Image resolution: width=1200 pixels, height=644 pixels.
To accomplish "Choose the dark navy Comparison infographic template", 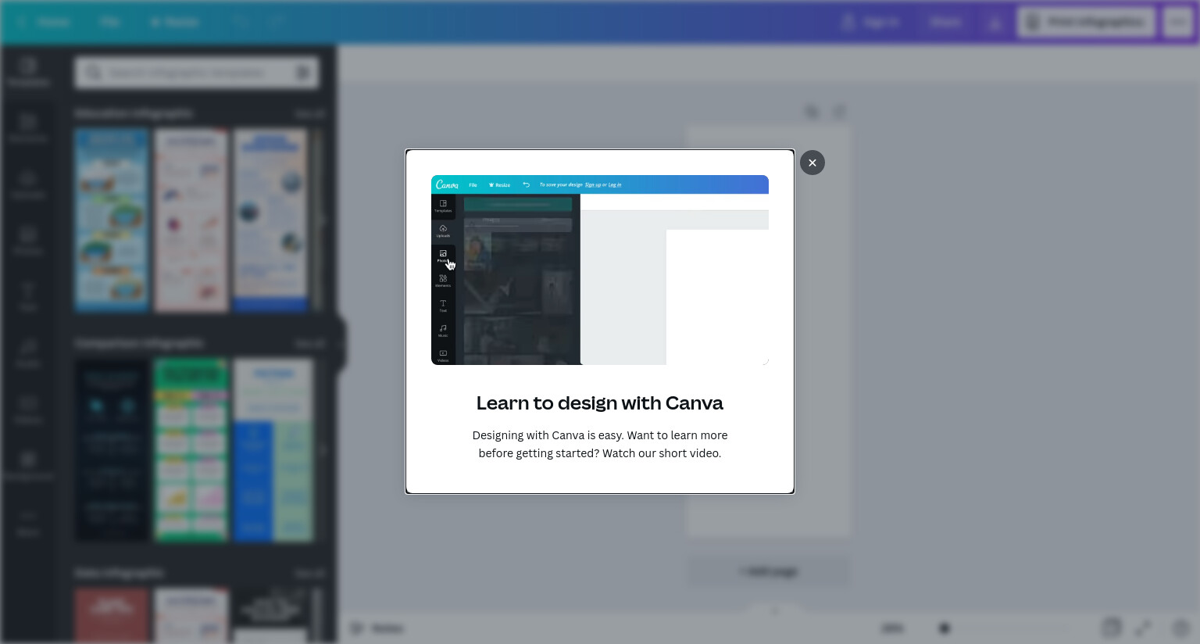I will pyautogui.click(x=112, y=450).
